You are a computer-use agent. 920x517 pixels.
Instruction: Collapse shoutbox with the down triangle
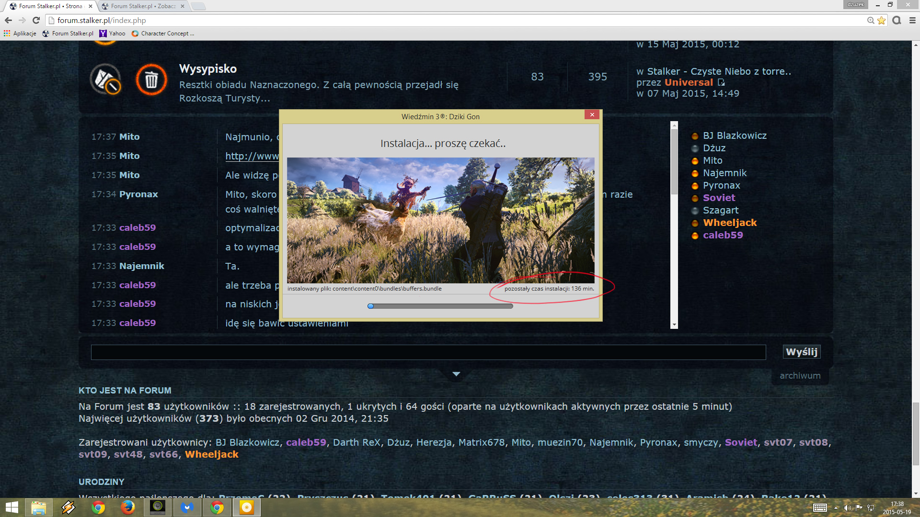pyautogui.click(x=456, y=374)
